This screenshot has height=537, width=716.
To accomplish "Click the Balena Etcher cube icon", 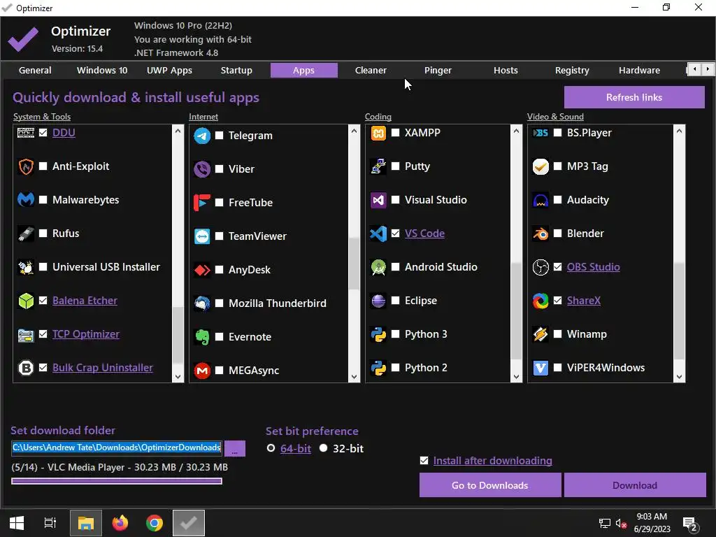I will (x=26, y=301).
